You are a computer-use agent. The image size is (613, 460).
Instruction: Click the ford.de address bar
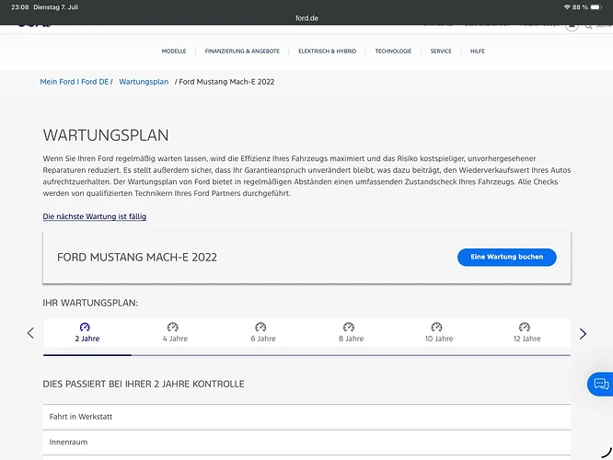[x=306, y=18]
